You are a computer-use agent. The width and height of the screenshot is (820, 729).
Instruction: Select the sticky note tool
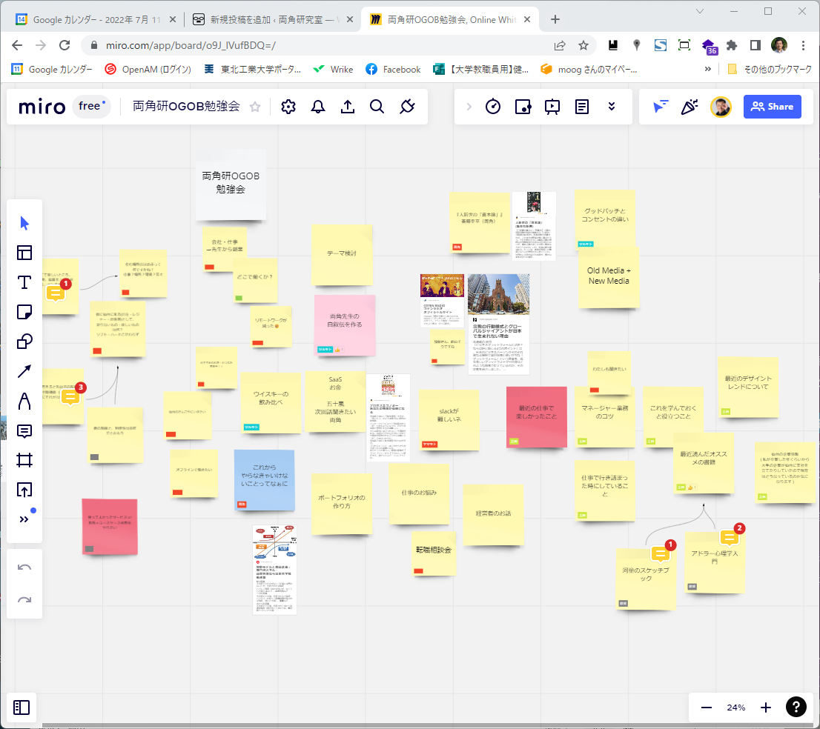[24, 312]
